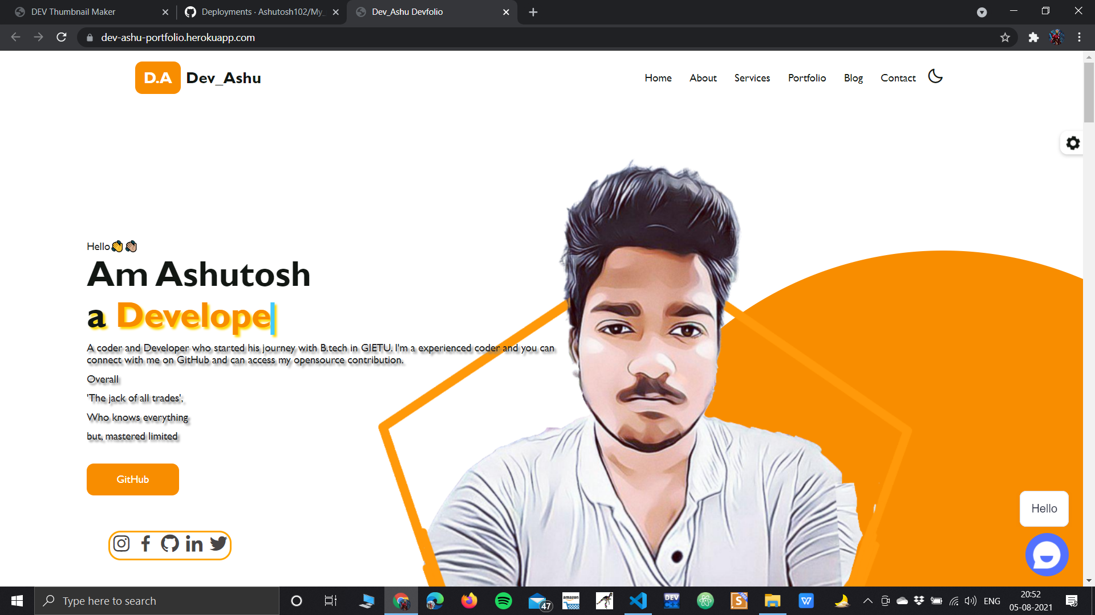Select Contact in the navigation bar
The width and height of the screenshot is (1095, 615).
(x=898, y=78)
